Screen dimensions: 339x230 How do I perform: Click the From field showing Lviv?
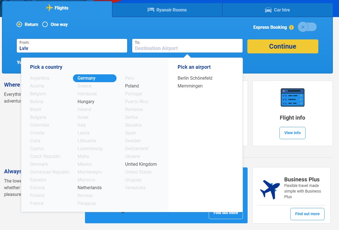pyautogui.click(x=72, y=46)
